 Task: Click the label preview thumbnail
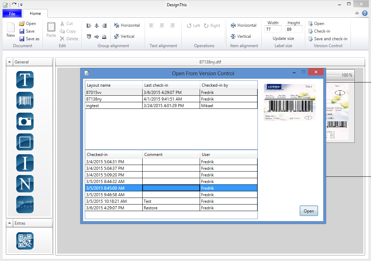click(x=290, y=102)
